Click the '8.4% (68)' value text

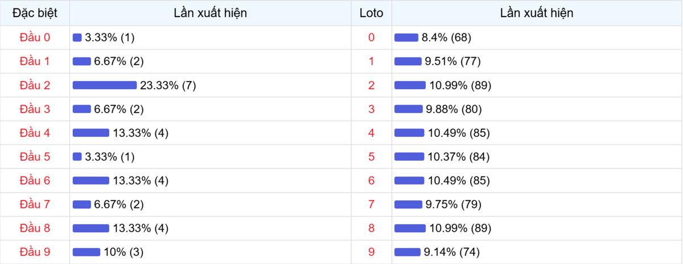tap(446, 37)
